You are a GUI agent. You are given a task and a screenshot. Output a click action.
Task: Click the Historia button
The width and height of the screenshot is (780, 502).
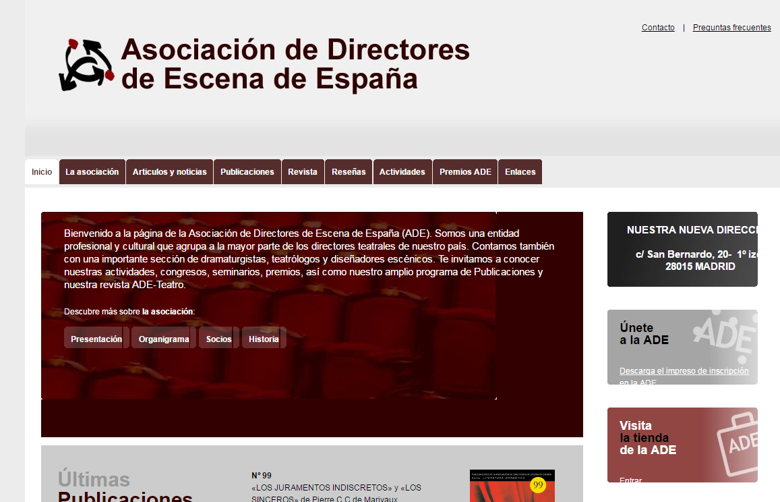click(x=264, y=339)
